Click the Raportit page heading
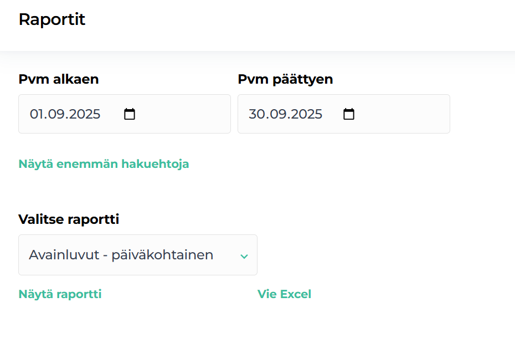The height and width of the screenshot is (338, 515). [x=51, y=19]
